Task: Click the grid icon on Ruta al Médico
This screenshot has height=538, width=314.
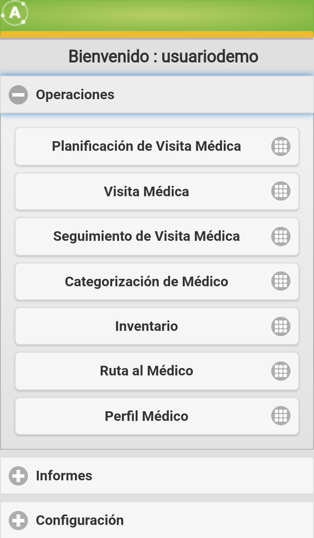Action: (x=281, y=371)
